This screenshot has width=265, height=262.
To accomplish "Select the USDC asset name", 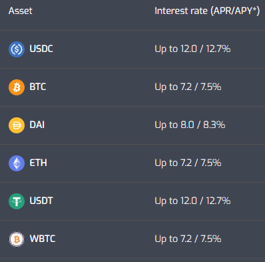I will (41, 49).
